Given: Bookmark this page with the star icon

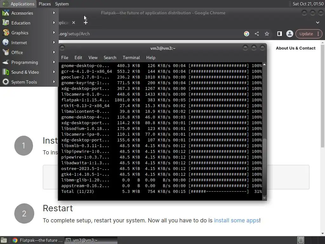Looking at the screenshot, I should pos(267,34).
